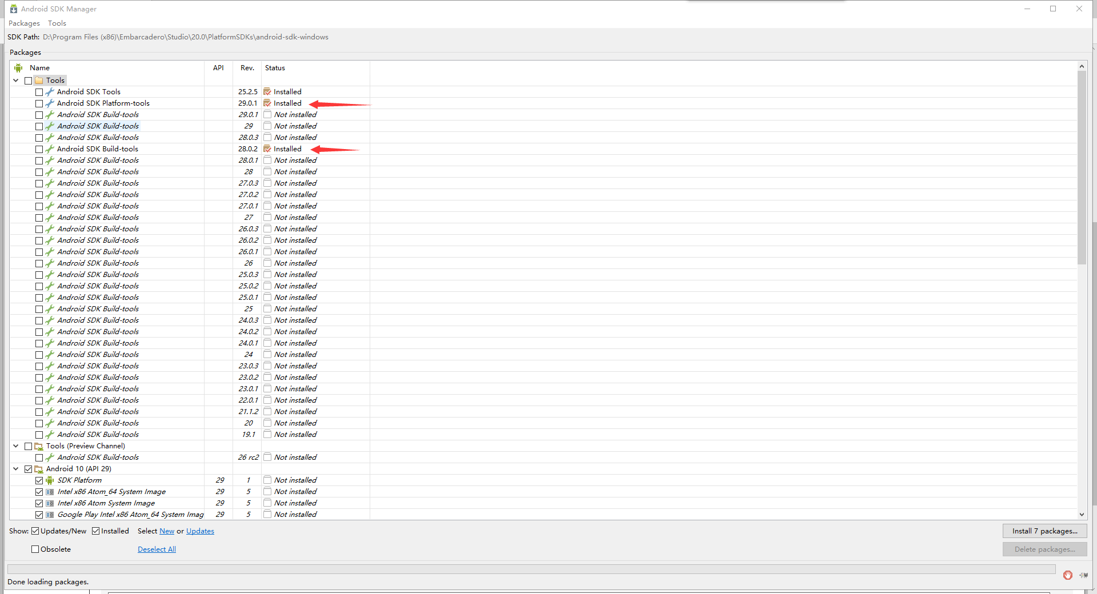Click the Android 10 (API 29) folder icon

pos(39,469)
